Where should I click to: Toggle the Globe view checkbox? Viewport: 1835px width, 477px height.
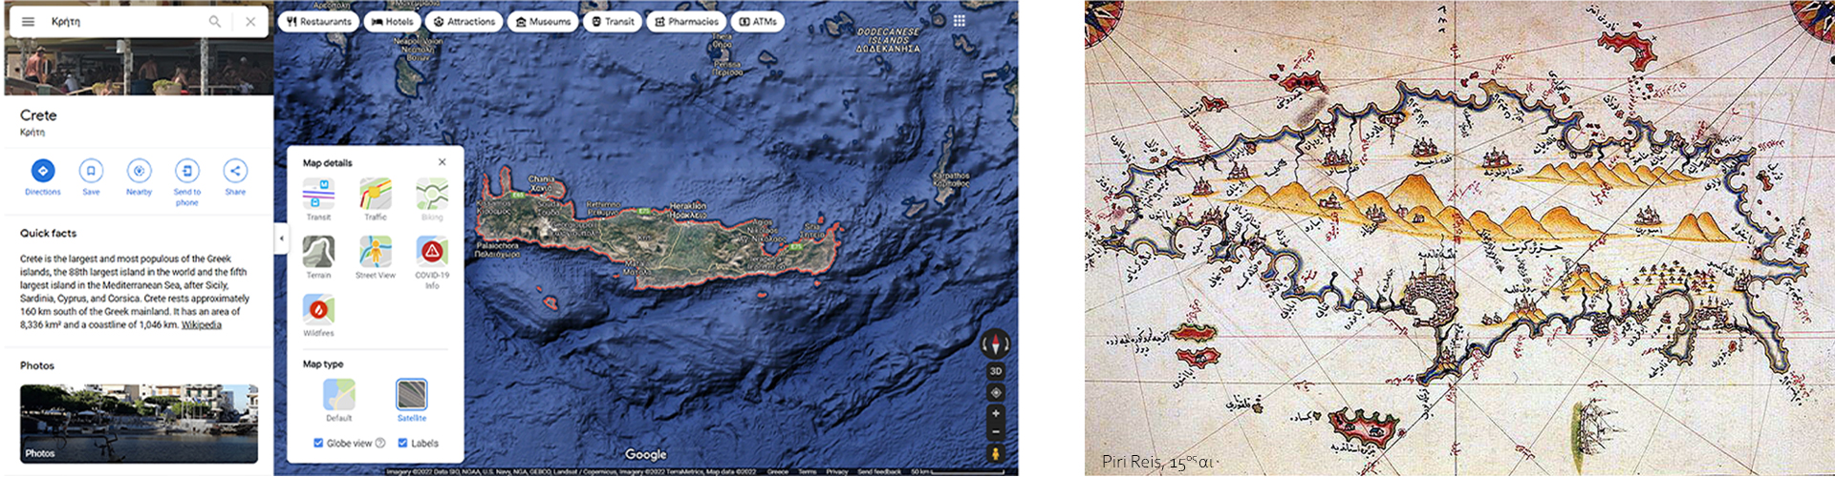click(x=318, y=443)
